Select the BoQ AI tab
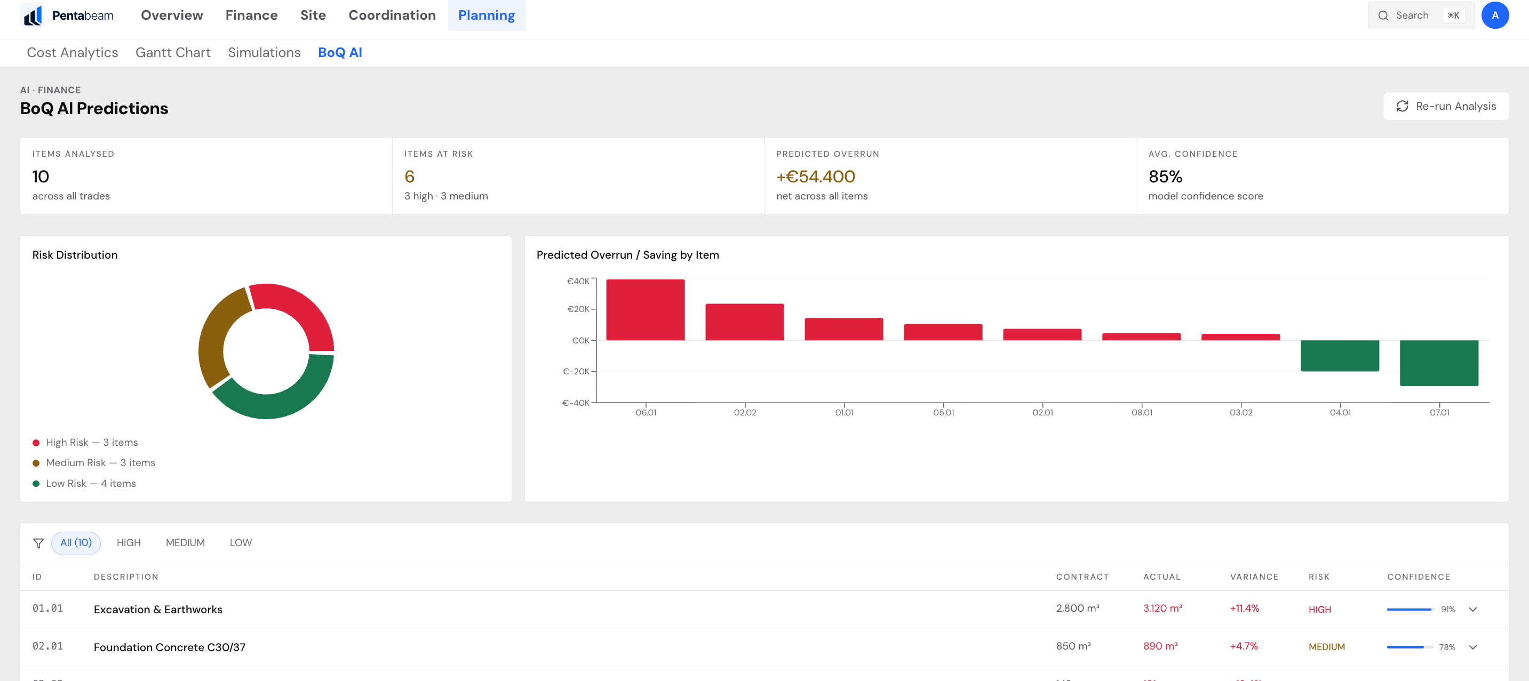This screenshot has width=1529, height=681. point(339,53)
